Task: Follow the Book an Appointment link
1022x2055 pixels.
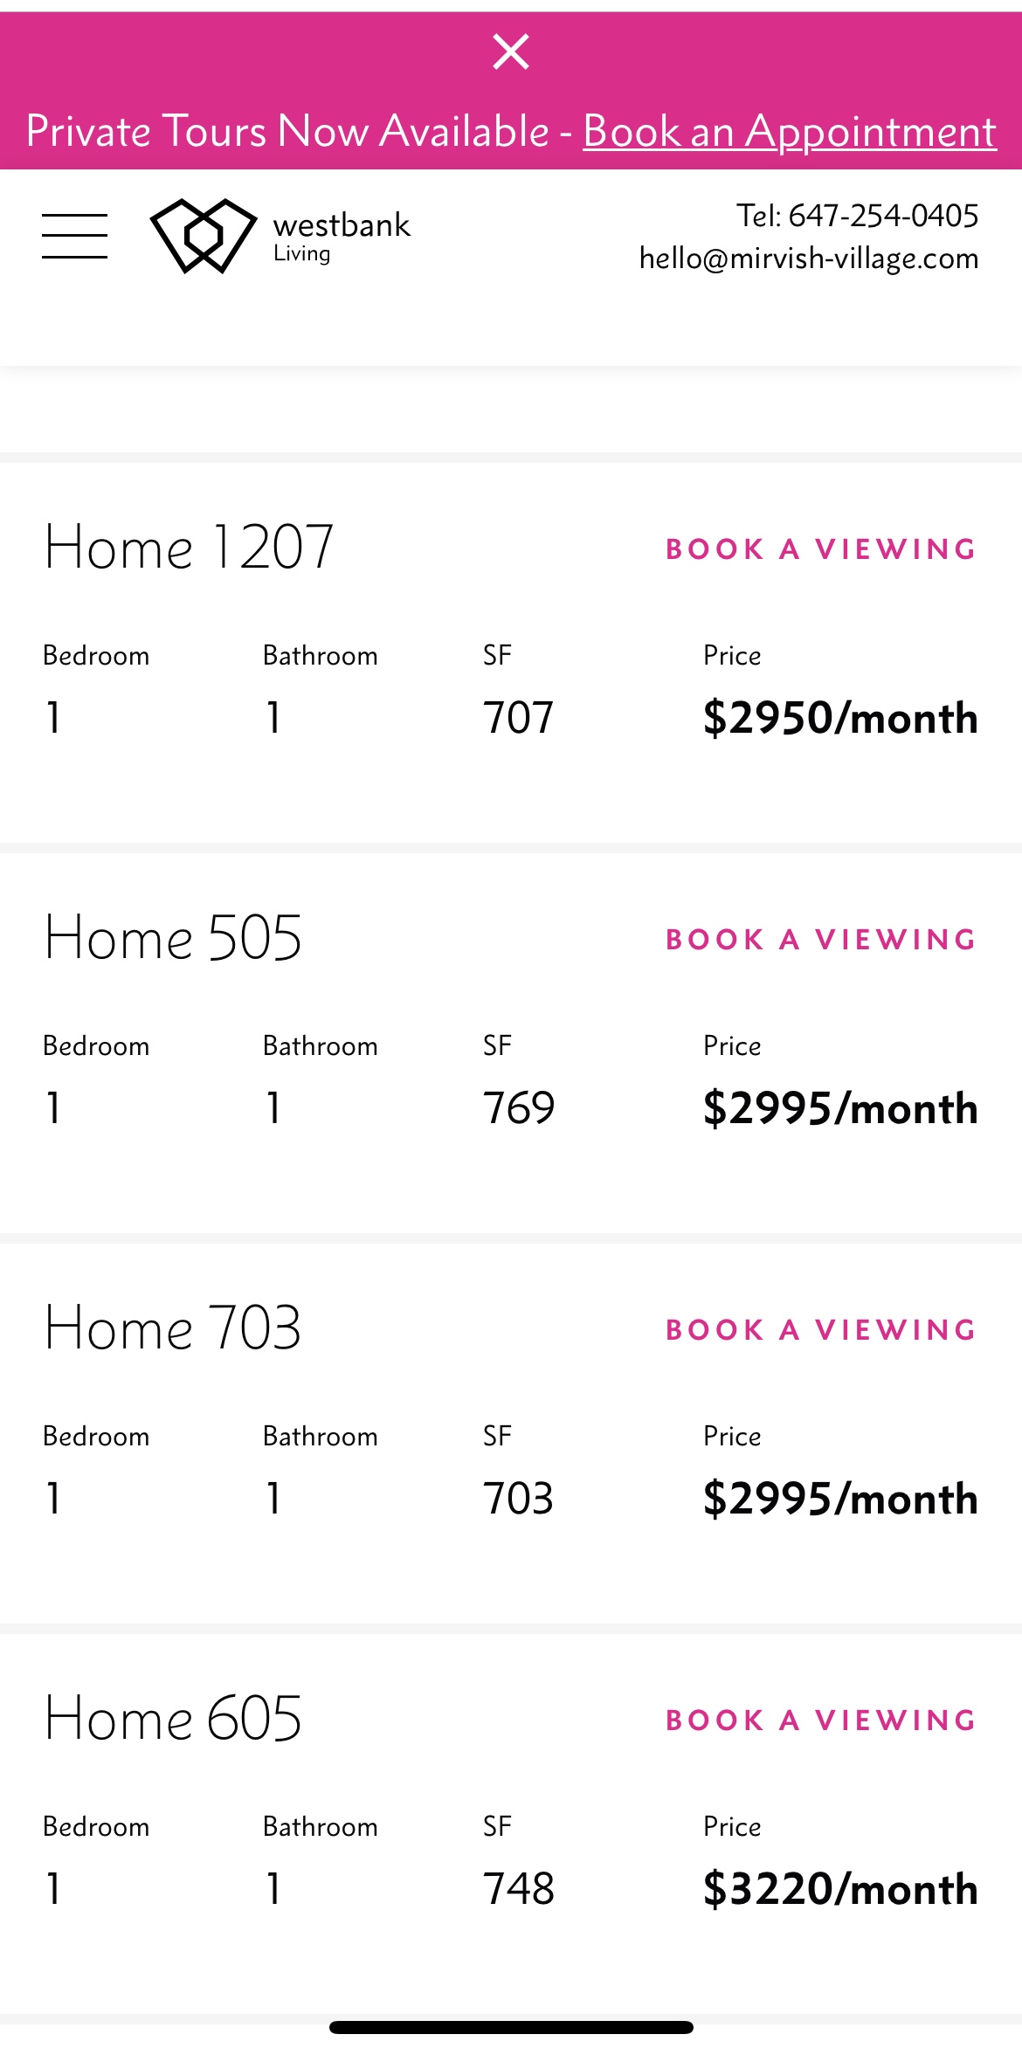Action: (790, 132)
